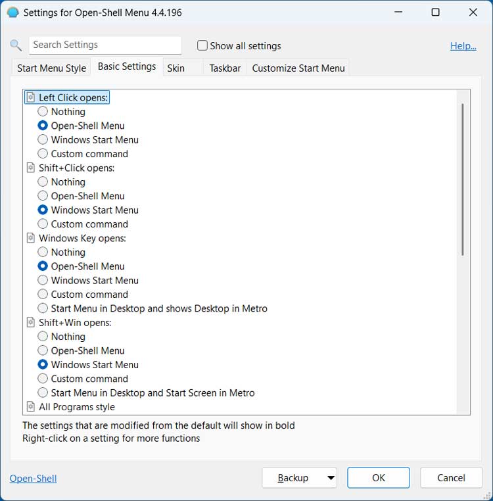Select Custom command under Left Click opens
This screenshot has width=493, height=501.
pos(43,153)
